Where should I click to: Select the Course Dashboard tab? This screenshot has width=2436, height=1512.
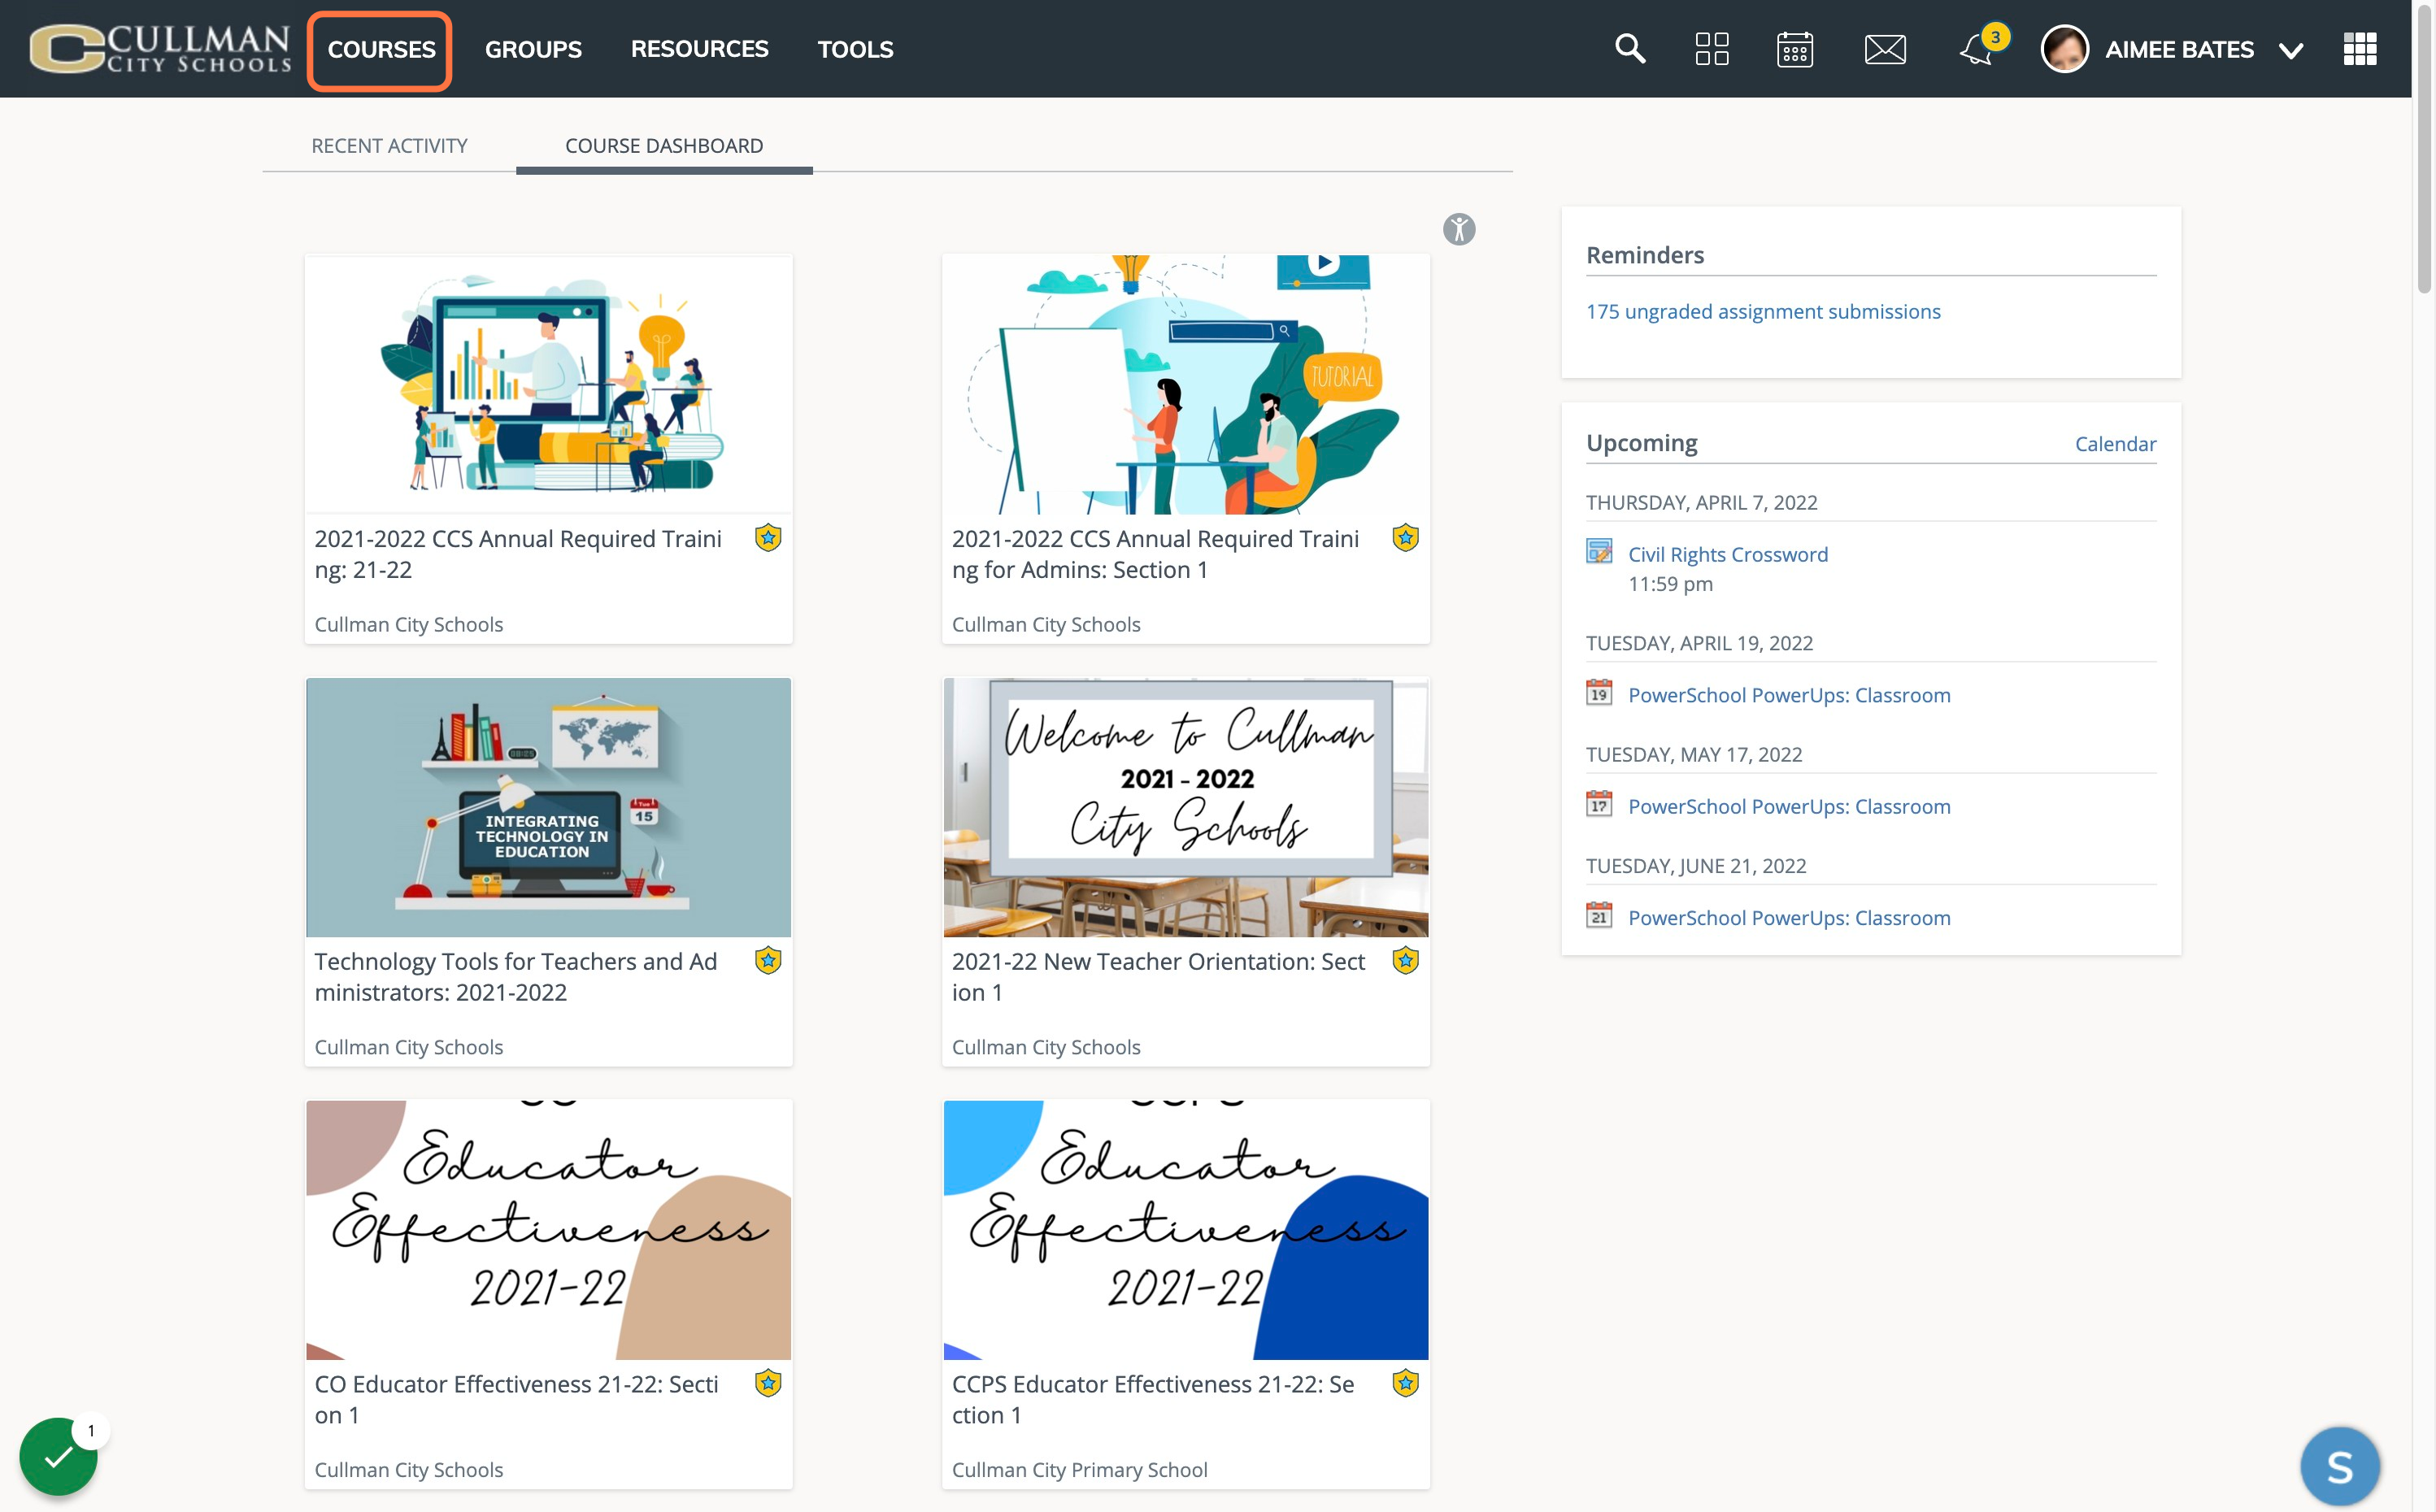pos(664,146)
